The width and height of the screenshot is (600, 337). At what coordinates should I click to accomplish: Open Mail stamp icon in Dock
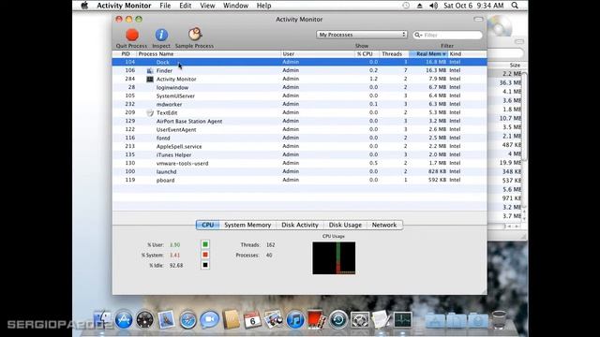click(166, 320)
